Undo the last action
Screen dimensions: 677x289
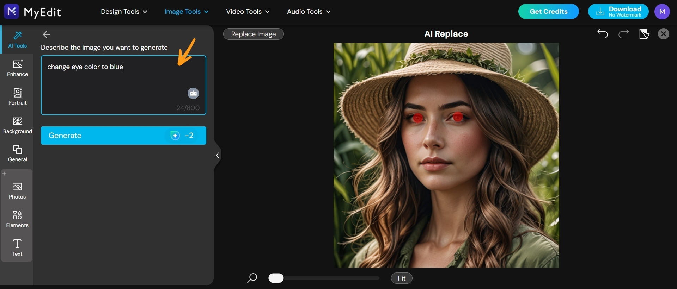(x=603, y=34)
